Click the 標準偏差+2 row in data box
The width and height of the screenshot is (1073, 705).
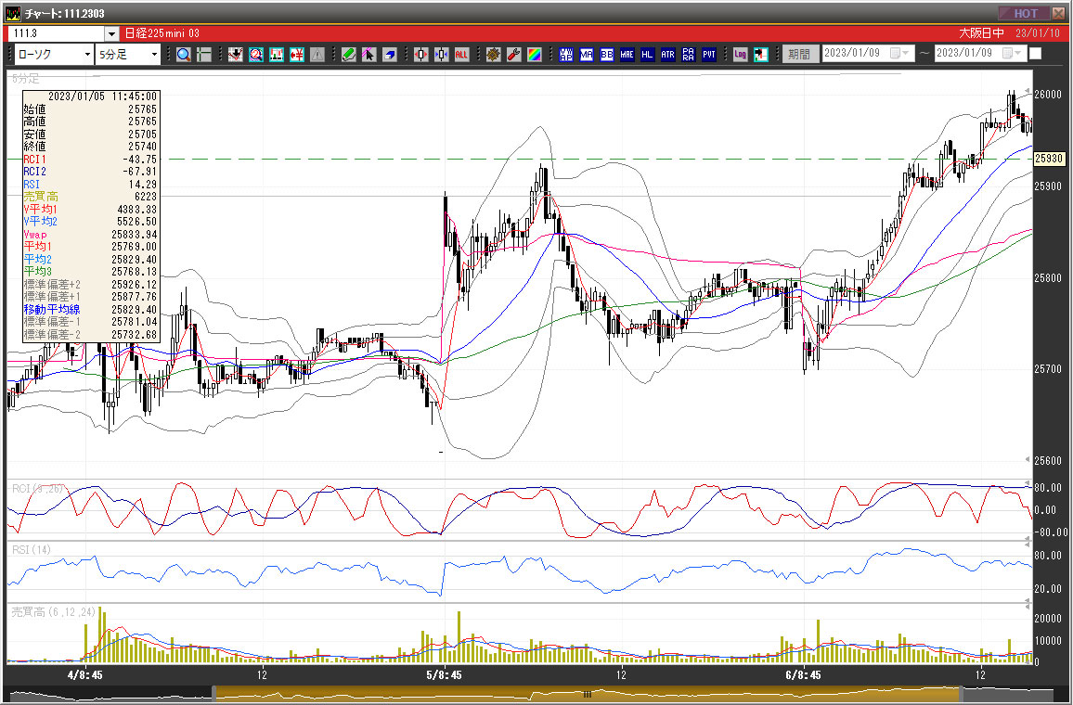pos(90,285)
